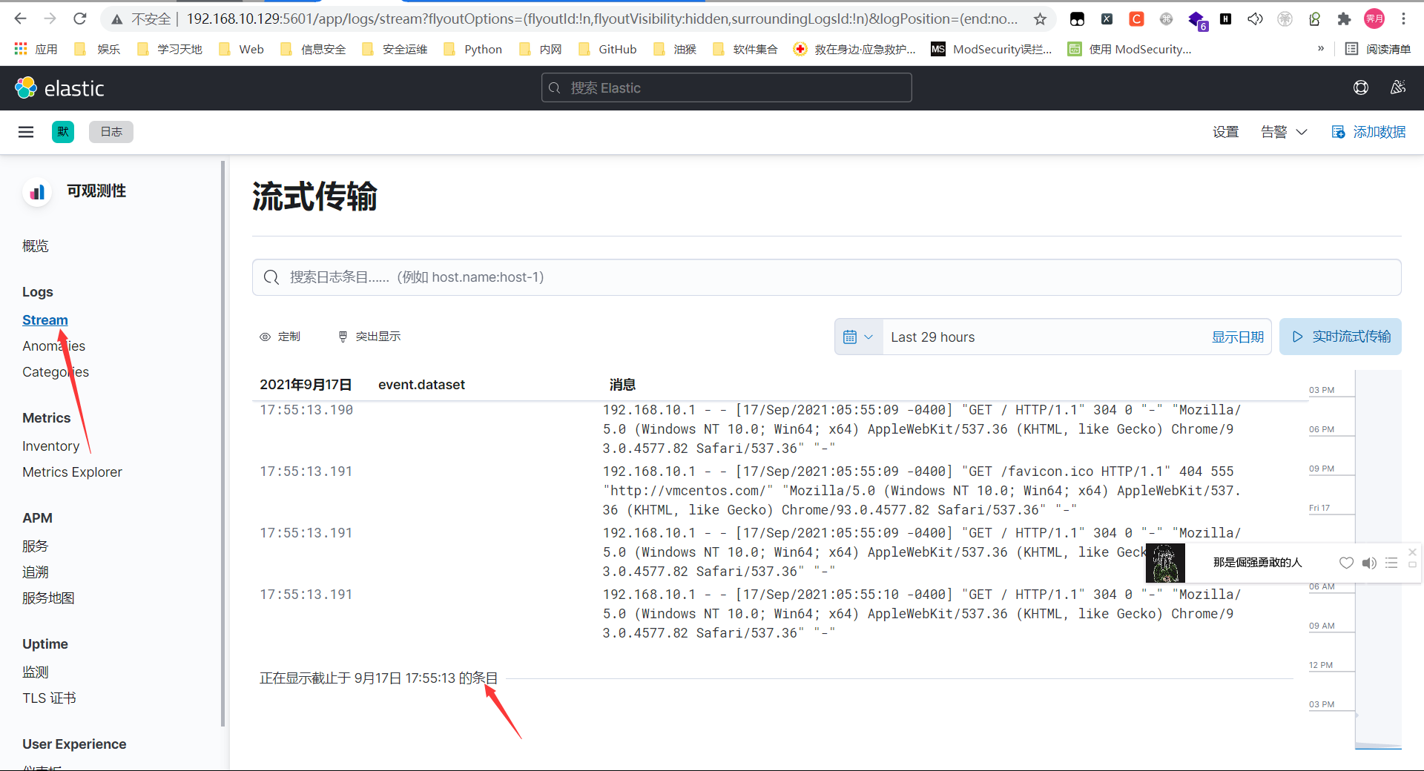Open the help menu icon in header
1424x771 pixels.
click(1360, 88)
